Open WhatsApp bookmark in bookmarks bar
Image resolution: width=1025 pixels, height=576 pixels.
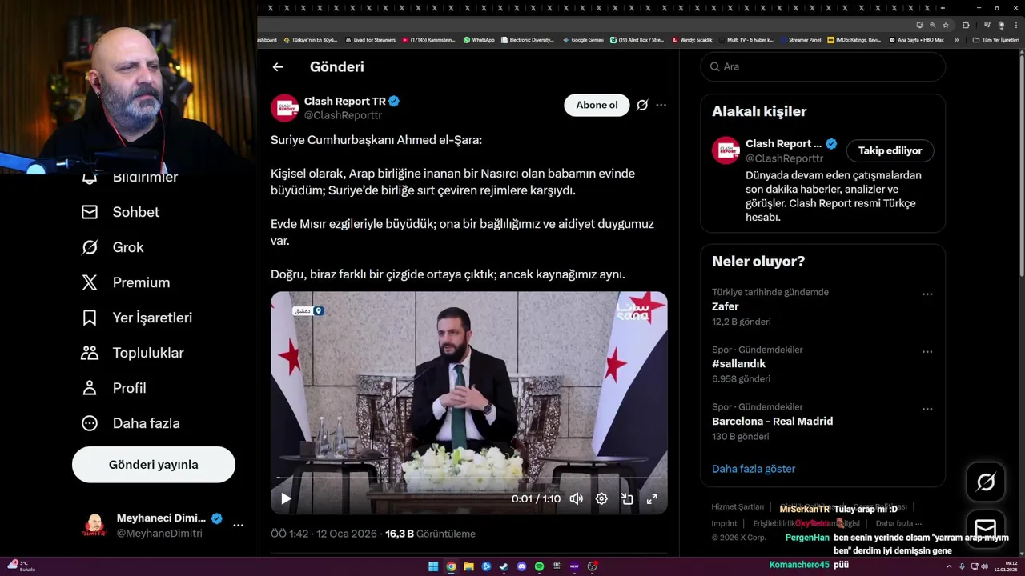click(x=479, y=39)
